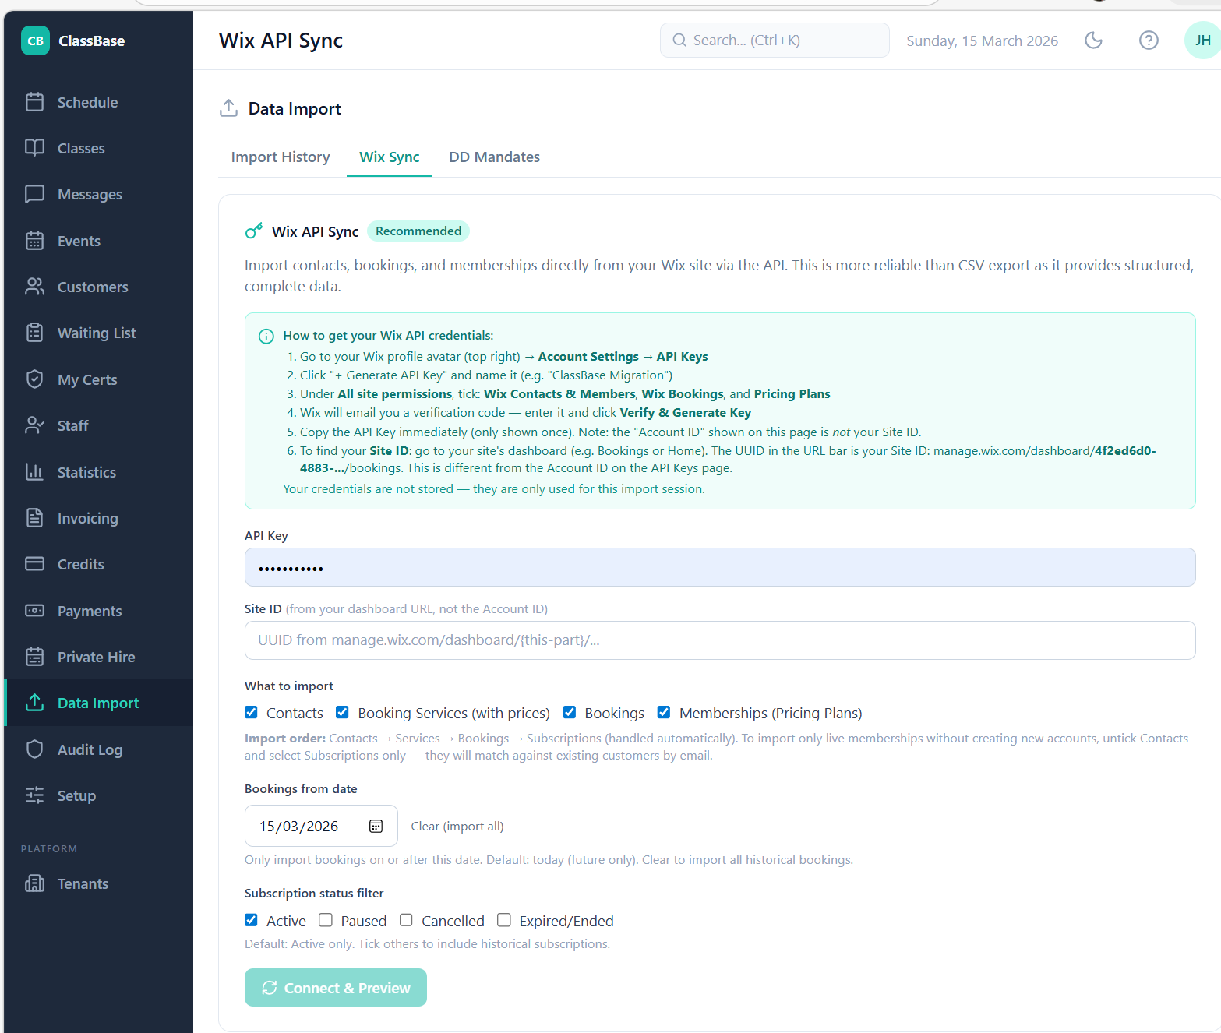Image resolution: width=1221 pixels, height=1033 pixels.
Task: Tick the Expired/Ended status checkbox
Action: point(504,920)
